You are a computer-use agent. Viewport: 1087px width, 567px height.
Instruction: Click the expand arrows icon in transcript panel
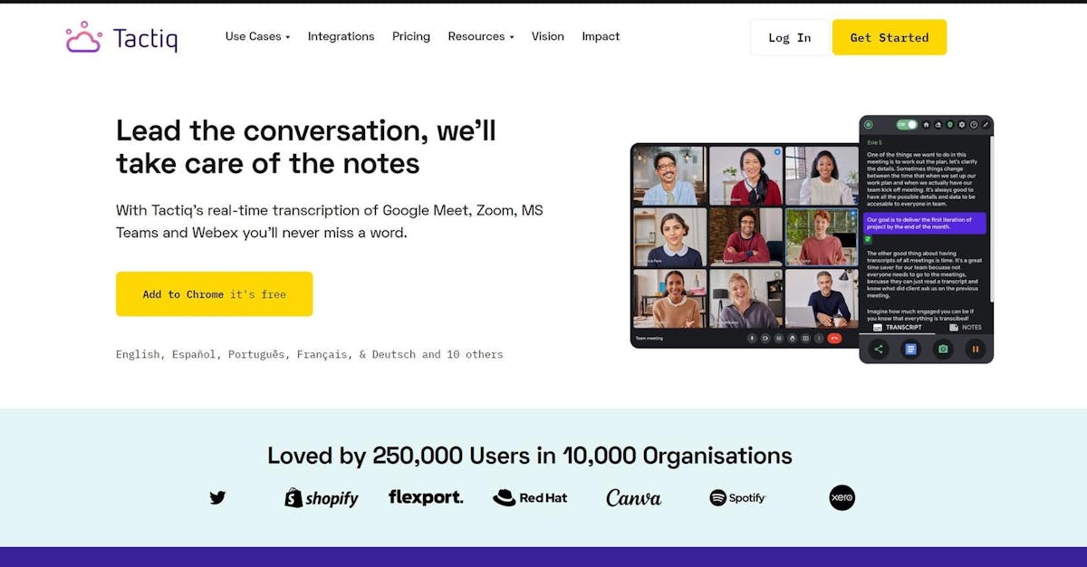[x=986, y=125]
